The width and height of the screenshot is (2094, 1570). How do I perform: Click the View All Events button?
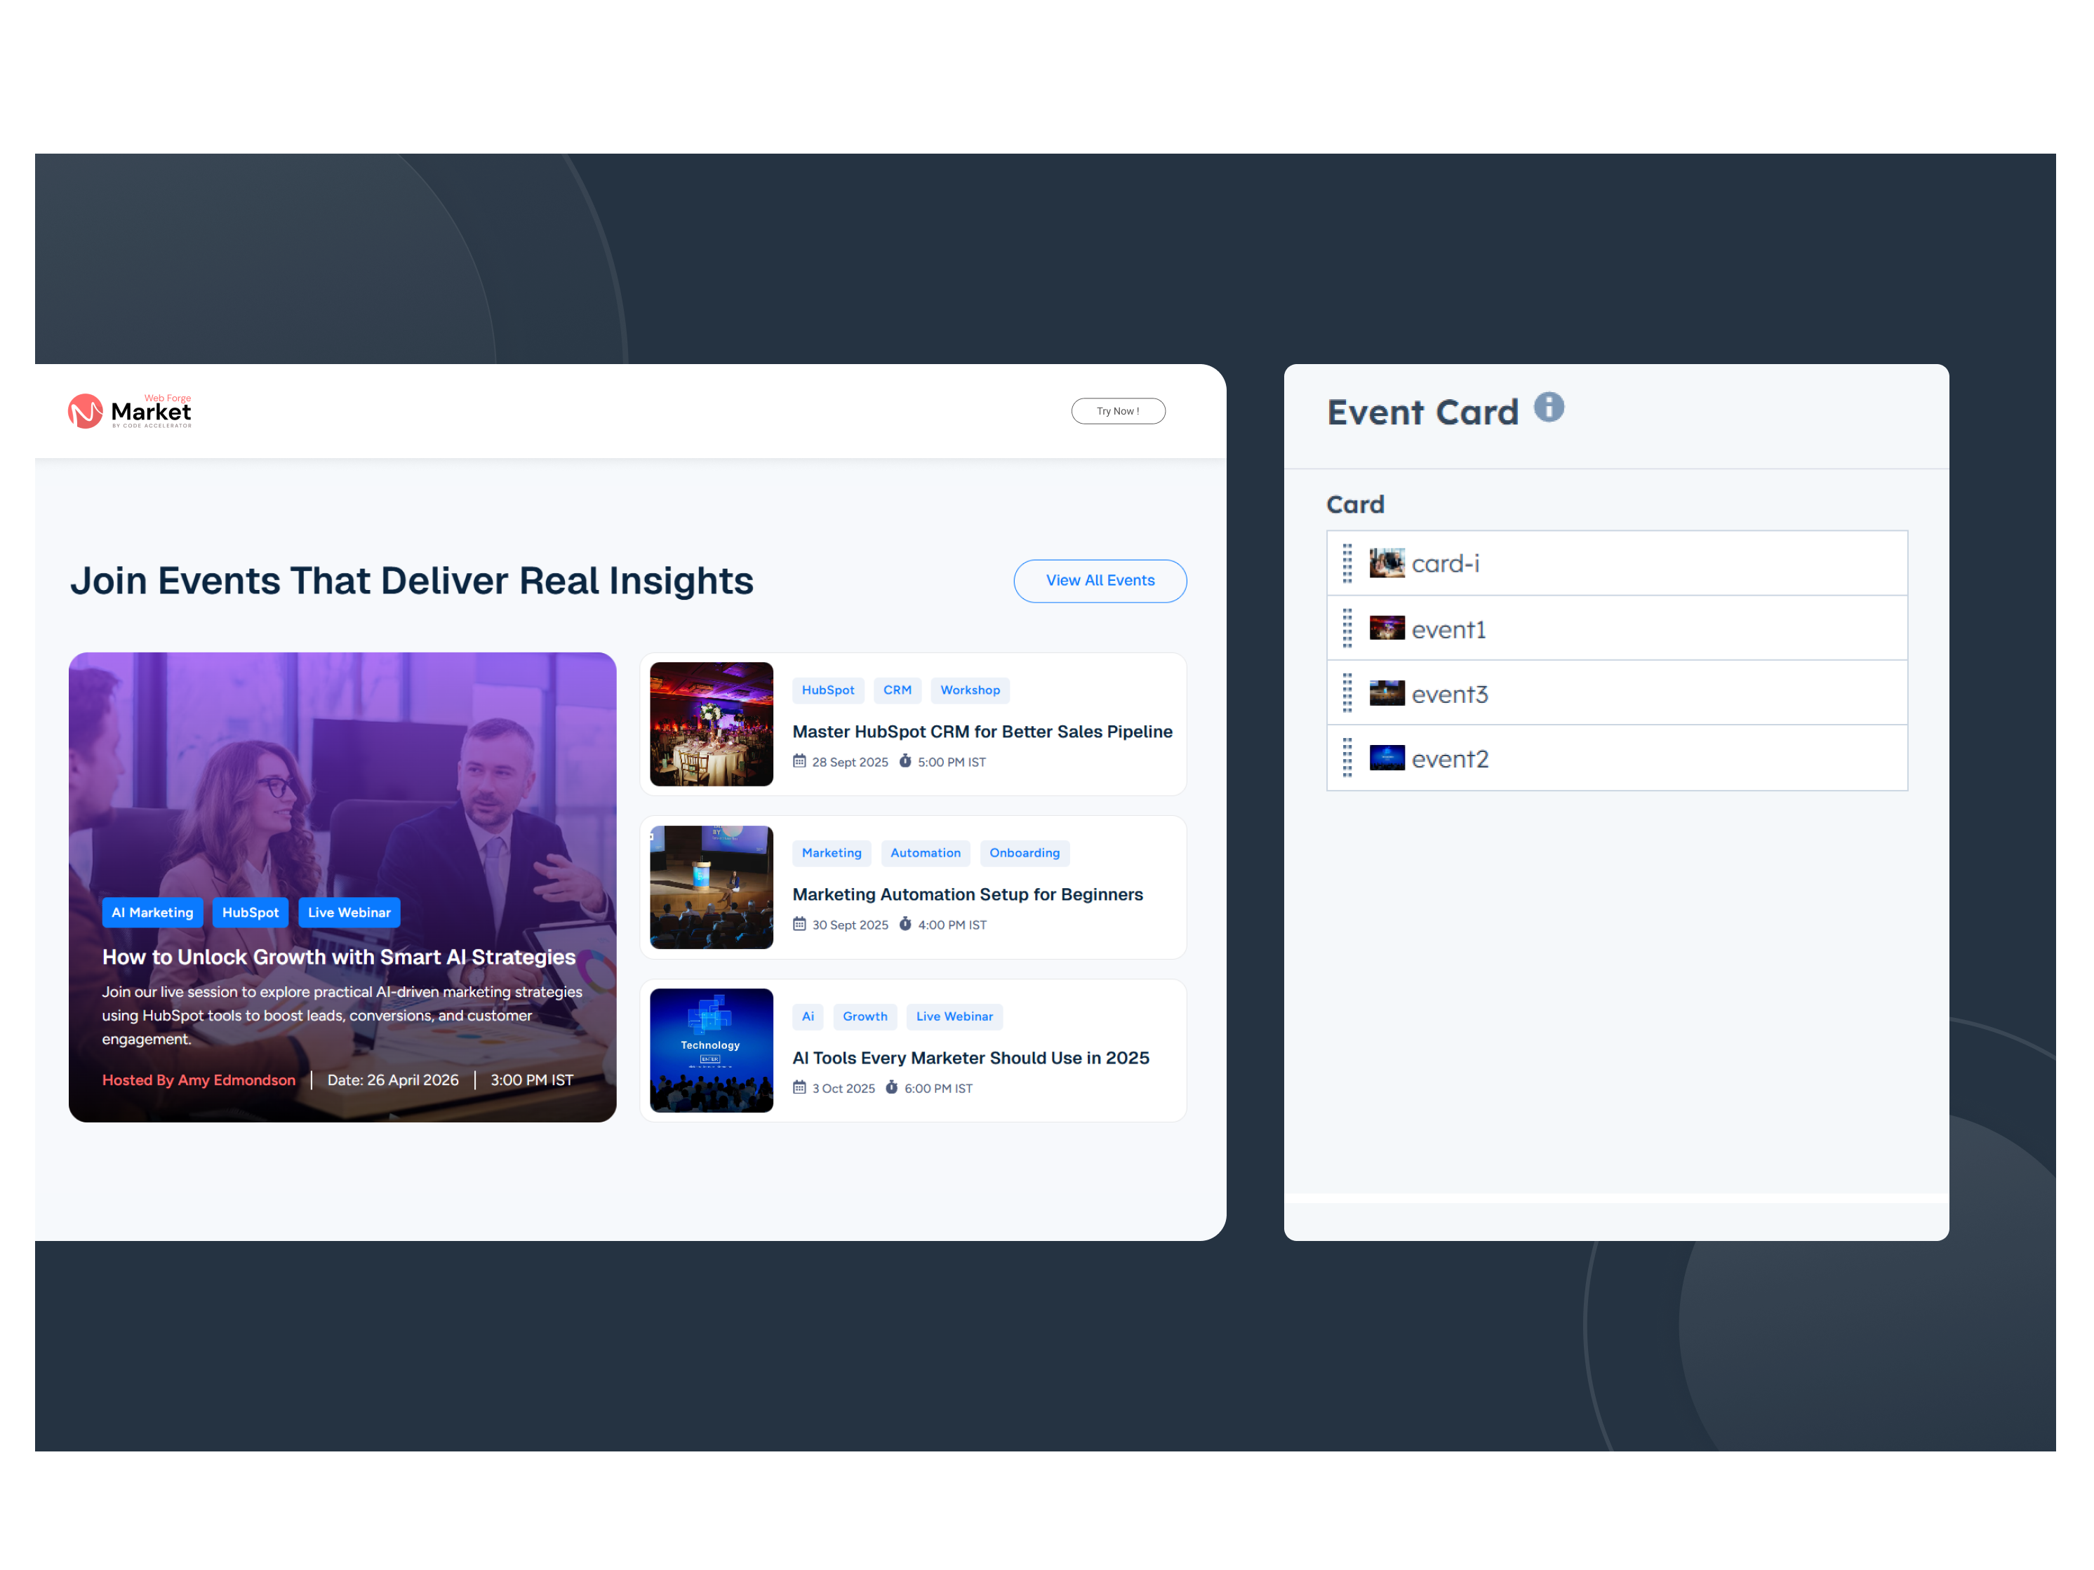tap(1100, 580)
